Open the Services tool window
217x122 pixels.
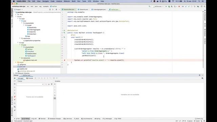pyautogui.click(x=68, y=119)
